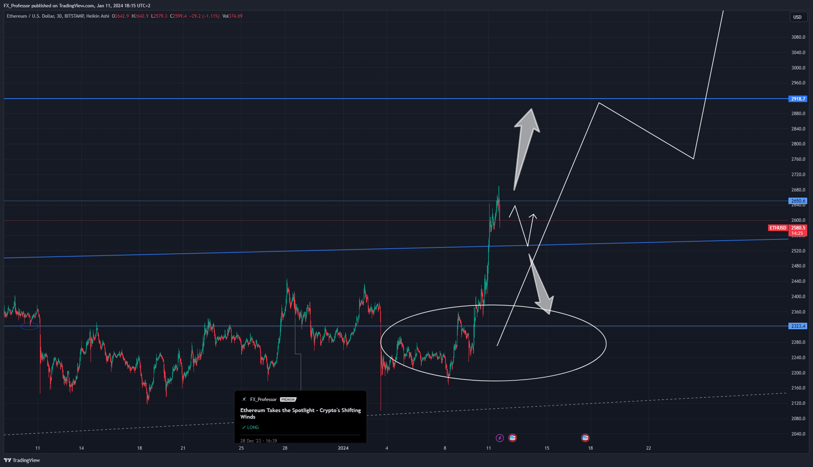Click date 28 on the time axis
The width and height of the screenshot is (813, 467).
coord(285,448)
